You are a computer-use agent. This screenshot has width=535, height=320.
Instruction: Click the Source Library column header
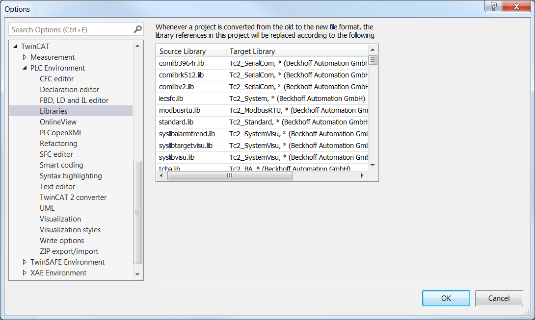tap(191, 51)
